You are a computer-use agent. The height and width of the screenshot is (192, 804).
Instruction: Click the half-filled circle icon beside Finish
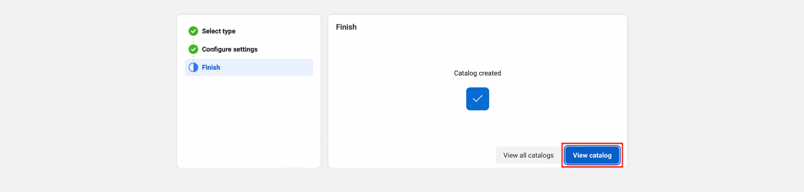193,67
